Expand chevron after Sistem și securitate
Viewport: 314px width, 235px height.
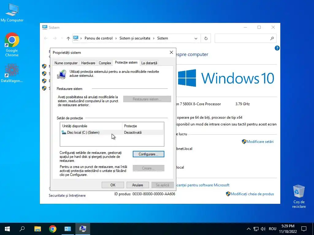point(154,38)
